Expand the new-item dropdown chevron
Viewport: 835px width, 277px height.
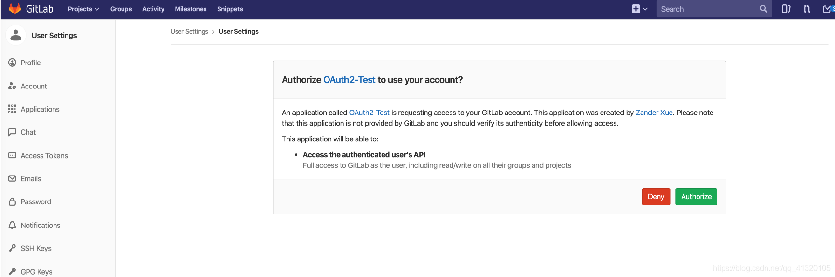[645, 9]
